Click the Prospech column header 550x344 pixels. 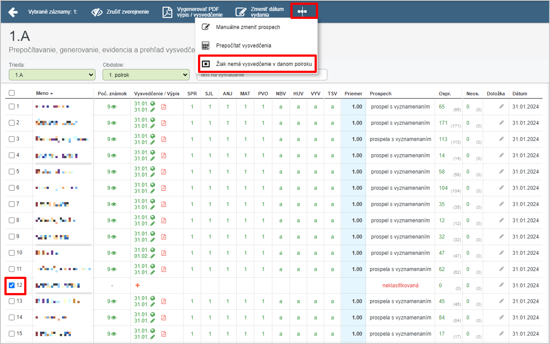pos(380,94)
